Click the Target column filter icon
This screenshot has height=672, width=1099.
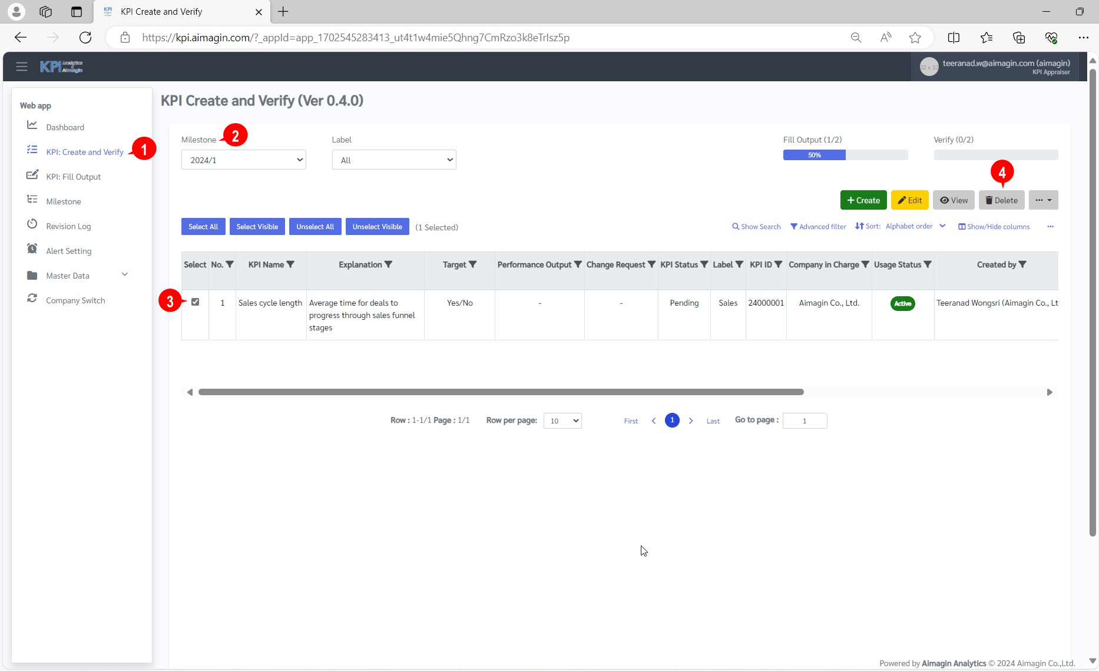472,264
